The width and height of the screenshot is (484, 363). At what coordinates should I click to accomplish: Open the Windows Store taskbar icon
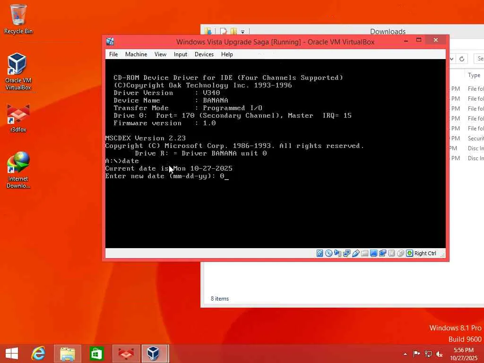point(96,354)
